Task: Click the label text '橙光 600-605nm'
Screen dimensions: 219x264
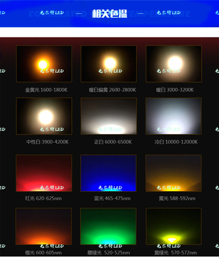Action: tap(43, 253)
